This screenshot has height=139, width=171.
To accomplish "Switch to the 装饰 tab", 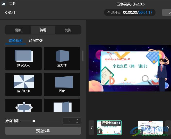I will tap(68, 30).
